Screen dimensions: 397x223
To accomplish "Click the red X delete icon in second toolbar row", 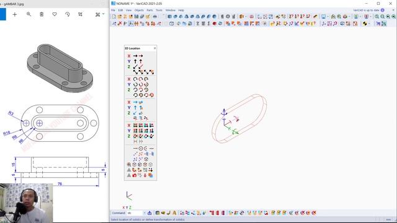I will [x=120, y=24].
